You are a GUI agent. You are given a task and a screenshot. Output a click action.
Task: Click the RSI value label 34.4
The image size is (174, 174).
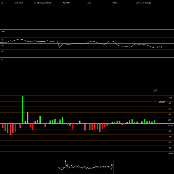(159, 47)
